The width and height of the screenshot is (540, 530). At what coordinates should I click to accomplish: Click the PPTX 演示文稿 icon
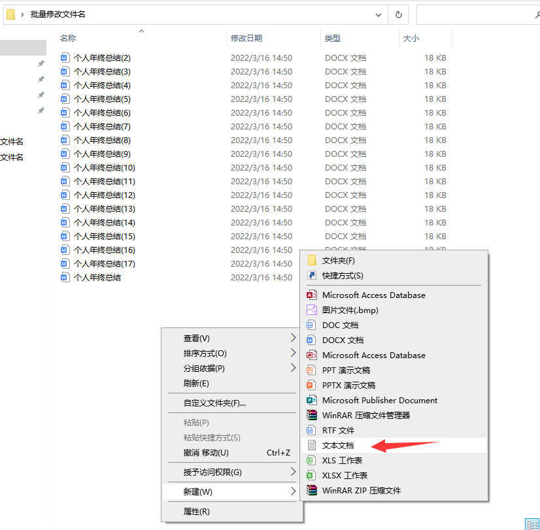(312, 385)
